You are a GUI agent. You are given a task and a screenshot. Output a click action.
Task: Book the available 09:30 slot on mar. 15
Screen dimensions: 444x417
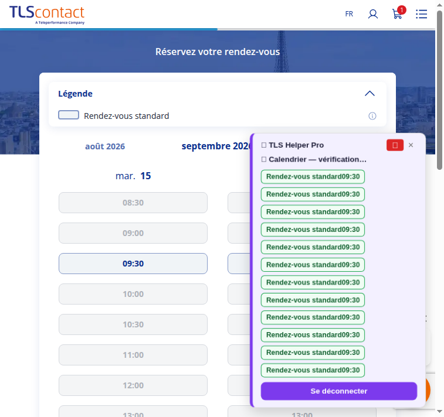(133, 264)
